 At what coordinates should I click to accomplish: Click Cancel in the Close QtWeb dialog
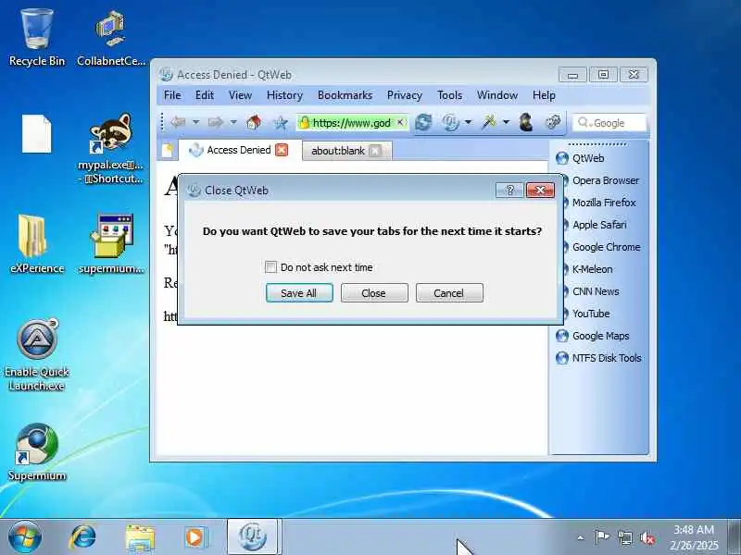point(449,293)
